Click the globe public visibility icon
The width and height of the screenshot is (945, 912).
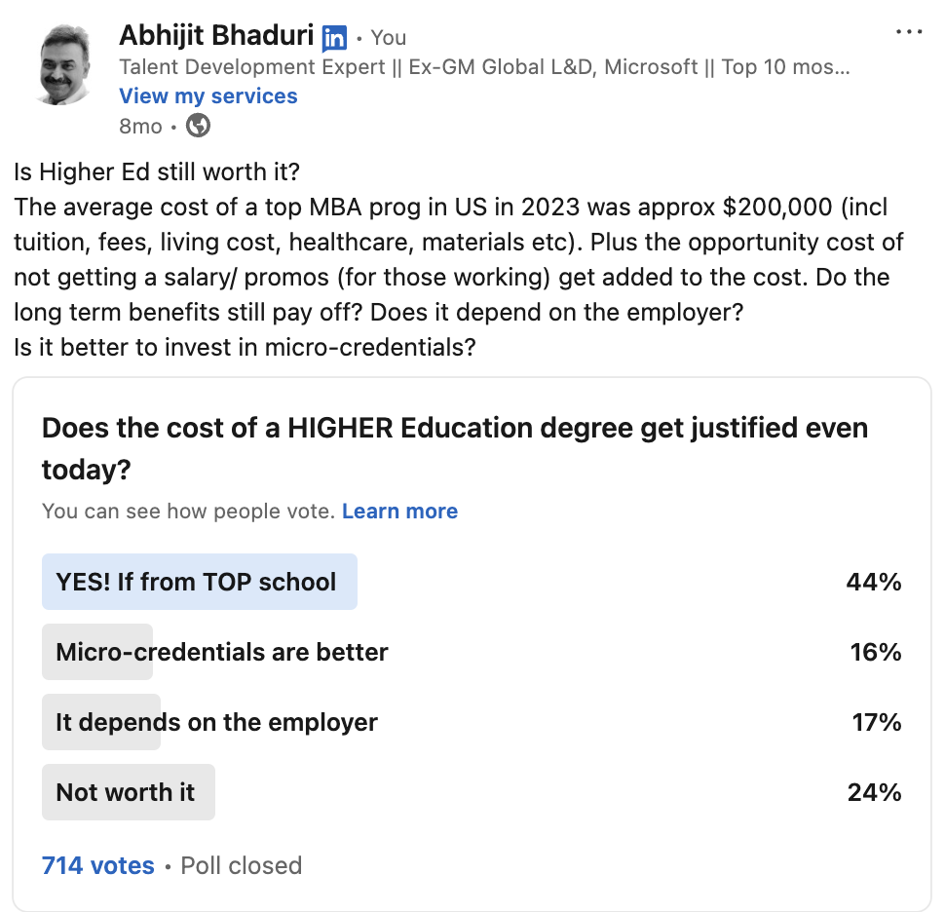pyautogui.click(x=198, y=126)
